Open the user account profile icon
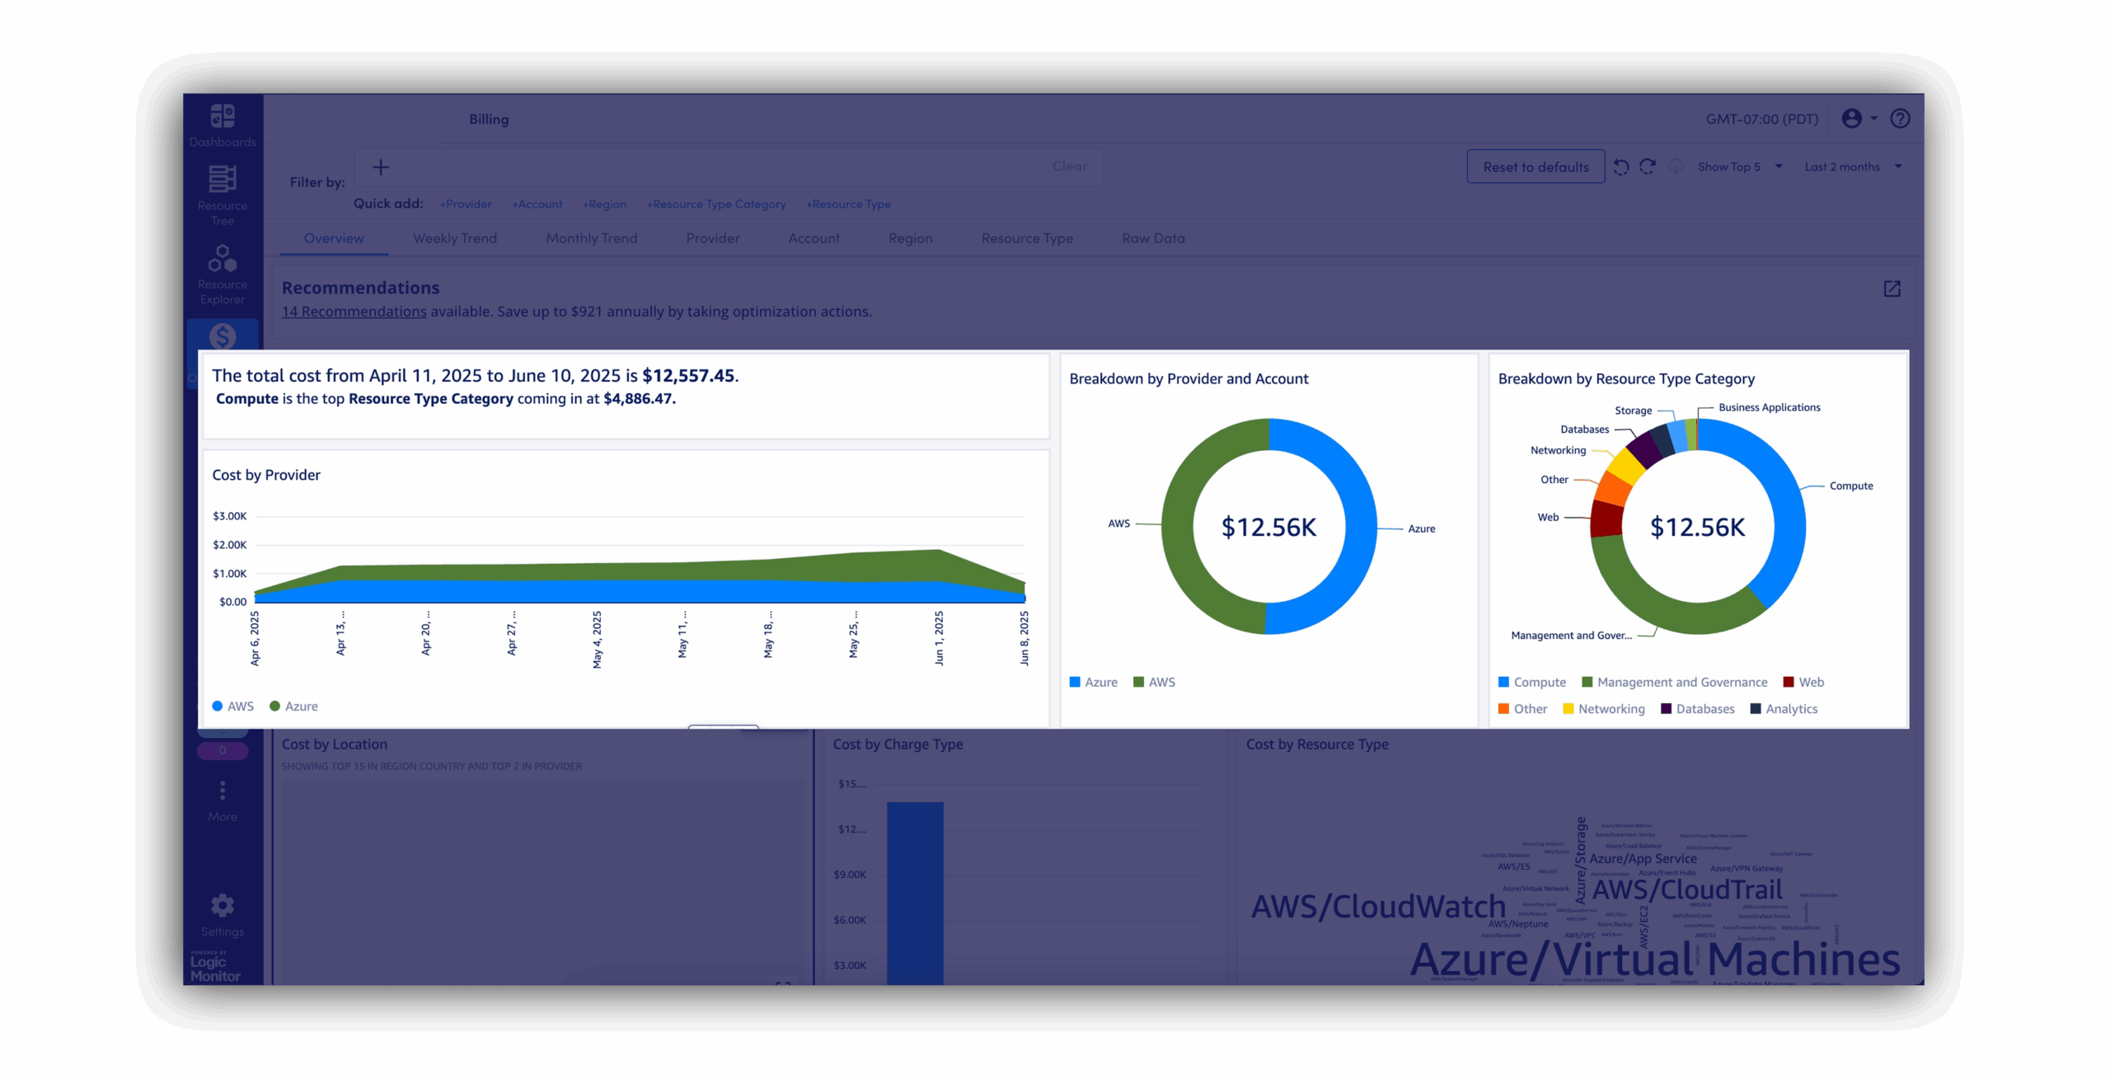Screen dimensions: 2110x1080 [x=1851, y=119]
